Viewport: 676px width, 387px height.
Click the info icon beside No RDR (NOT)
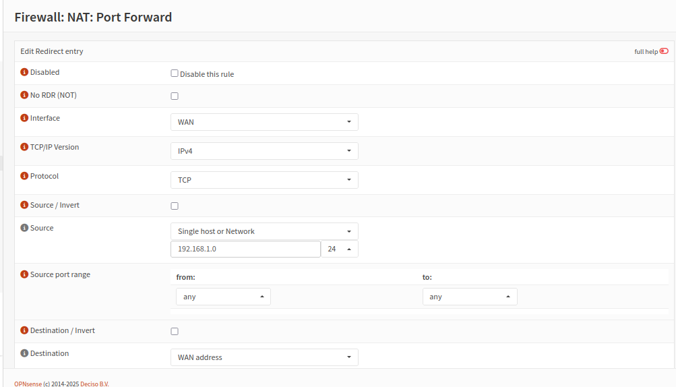24,95
